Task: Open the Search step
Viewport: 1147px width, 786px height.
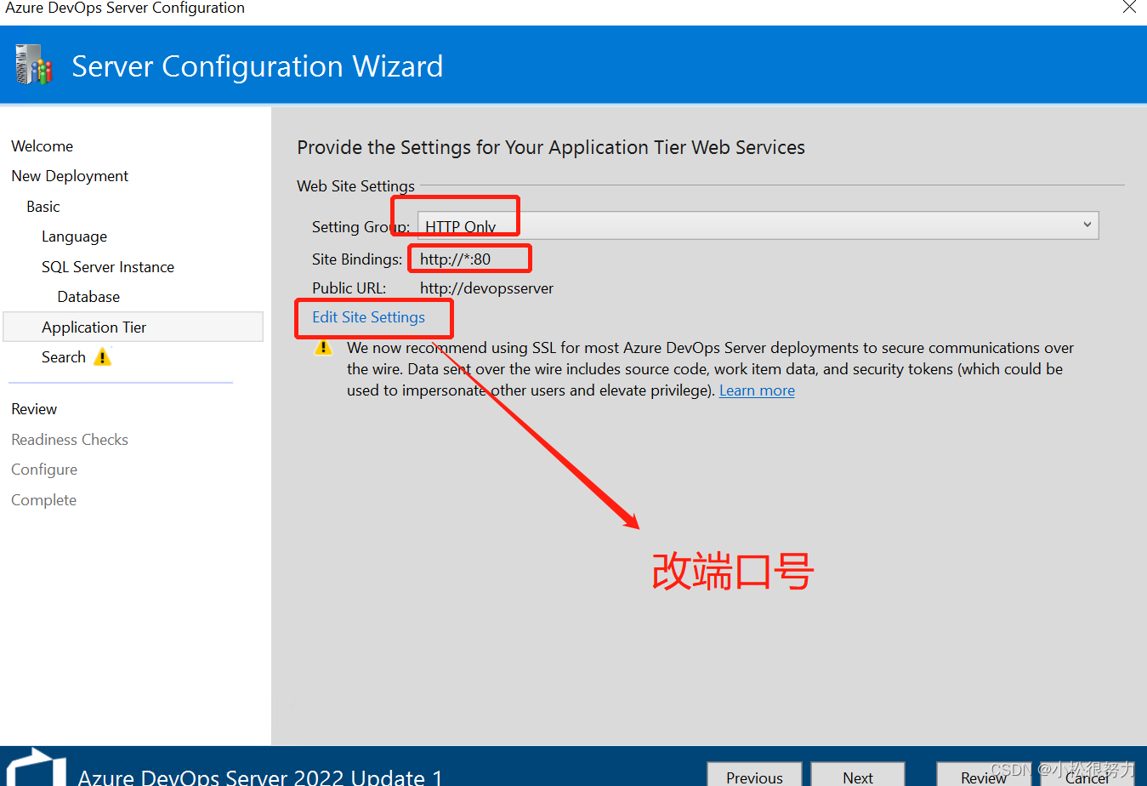Action: (x=64, y=357)
